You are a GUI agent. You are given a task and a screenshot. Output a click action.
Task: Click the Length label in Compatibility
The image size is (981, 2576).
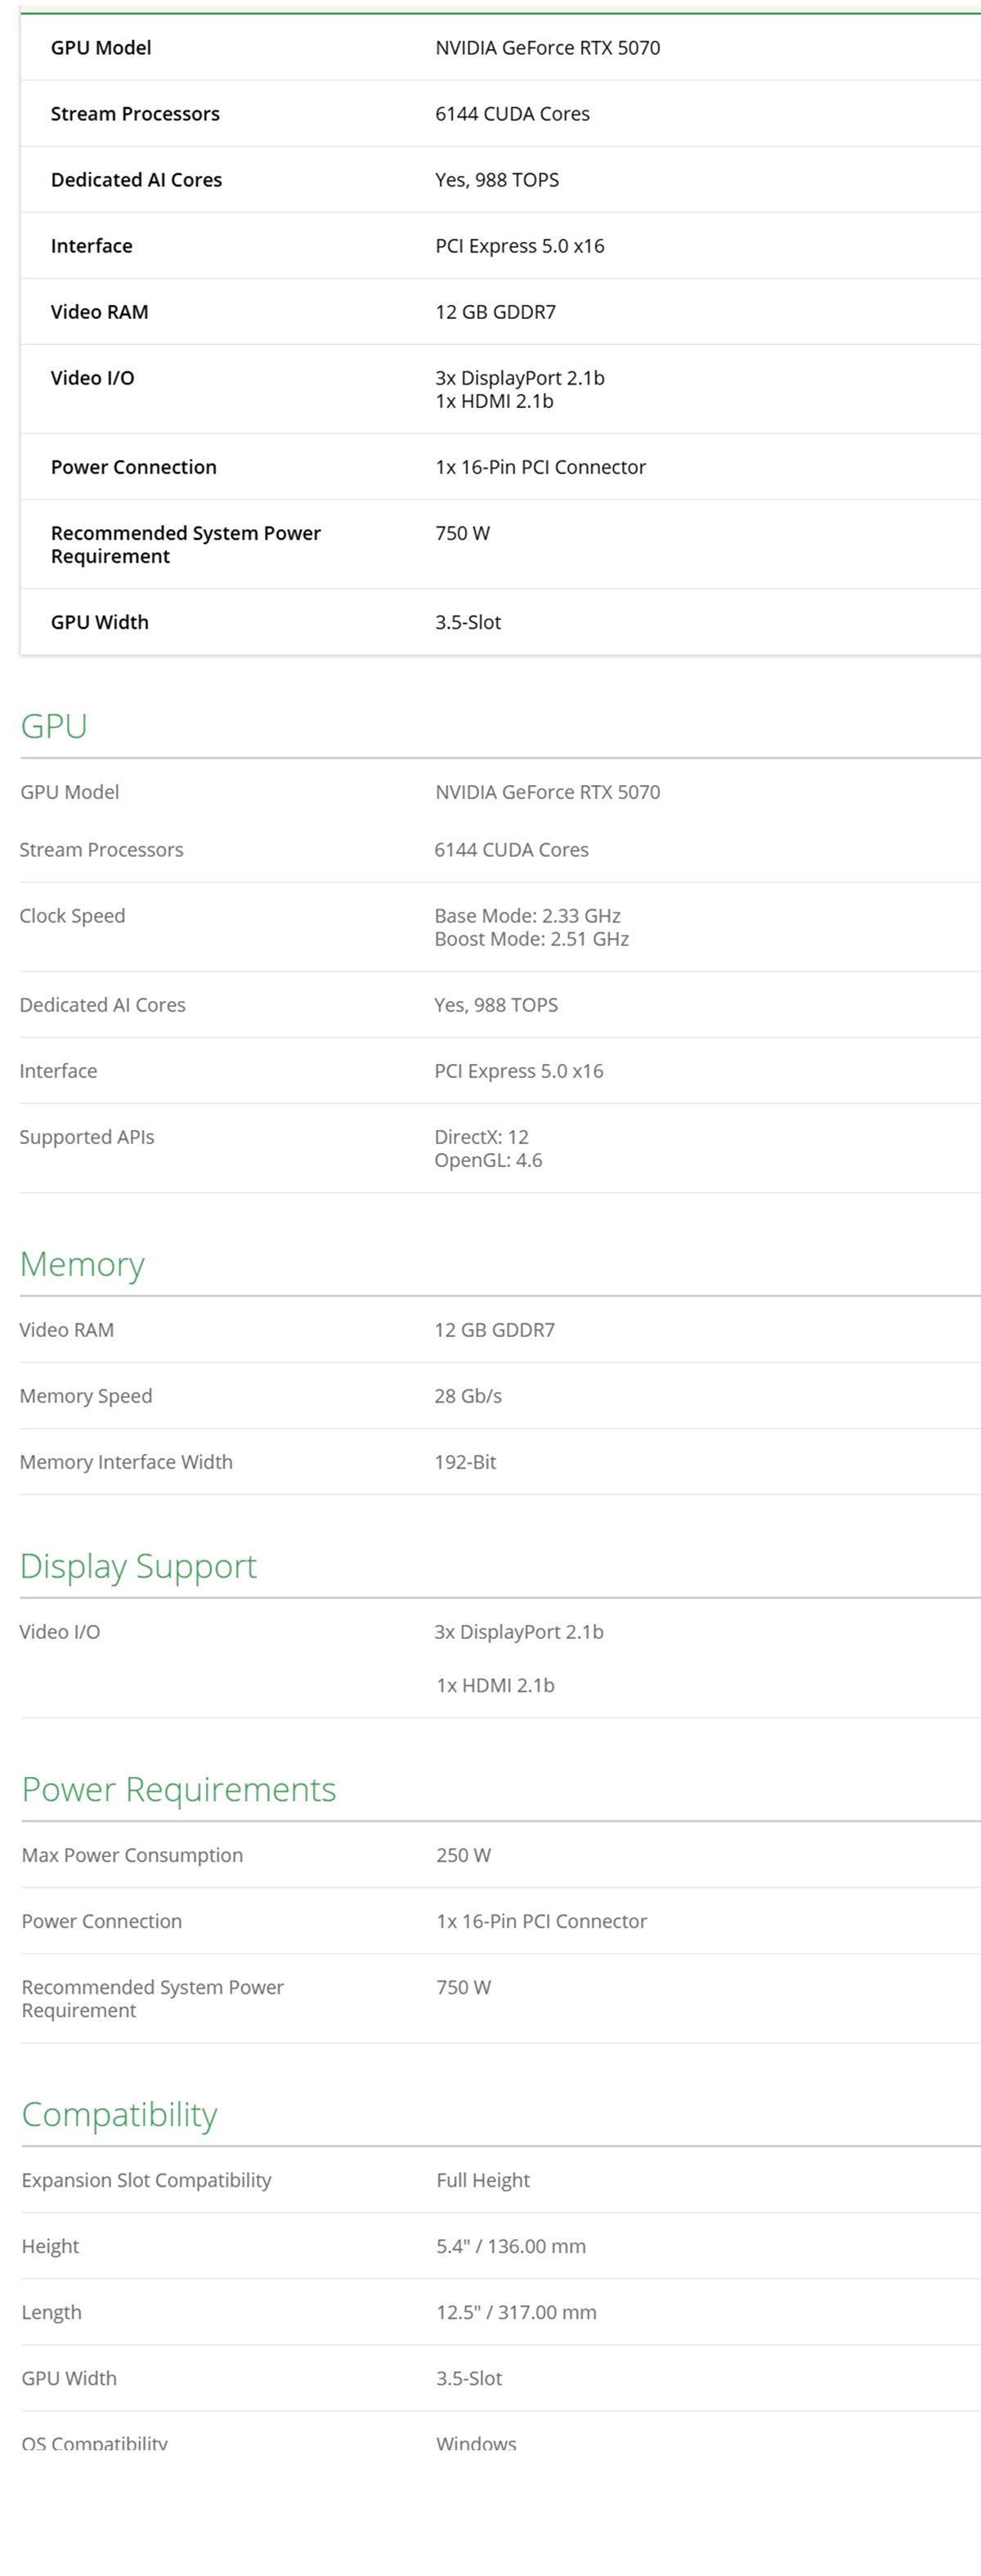(x=52, y=2312)
